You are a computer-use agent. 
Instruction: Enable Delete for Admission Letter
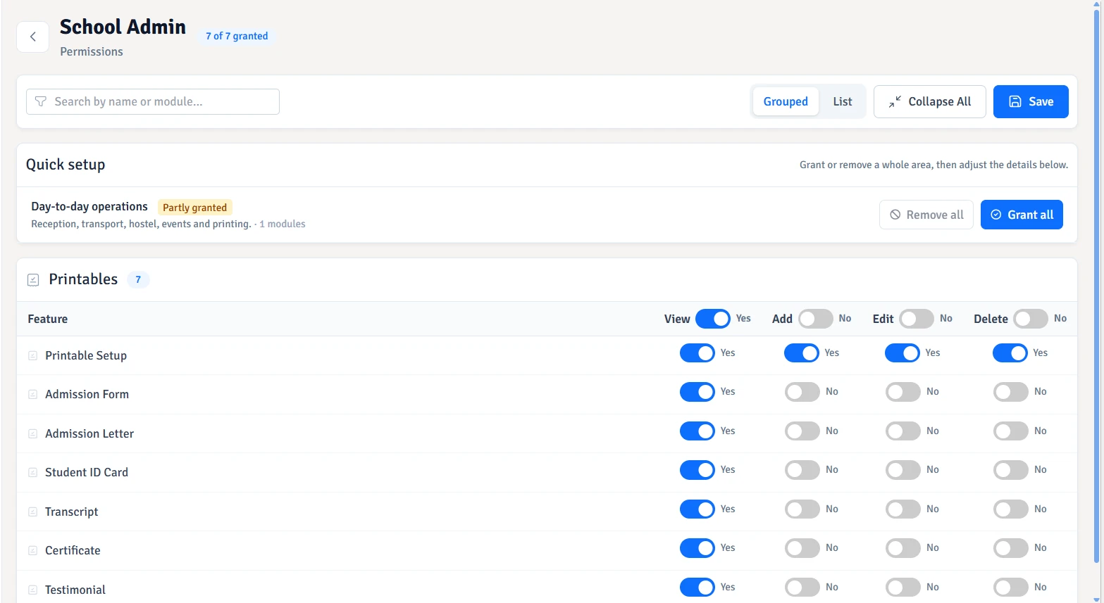point(1011,431)
